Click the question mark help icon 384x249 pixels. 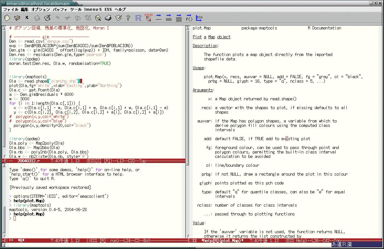click(x=128, y=18)
